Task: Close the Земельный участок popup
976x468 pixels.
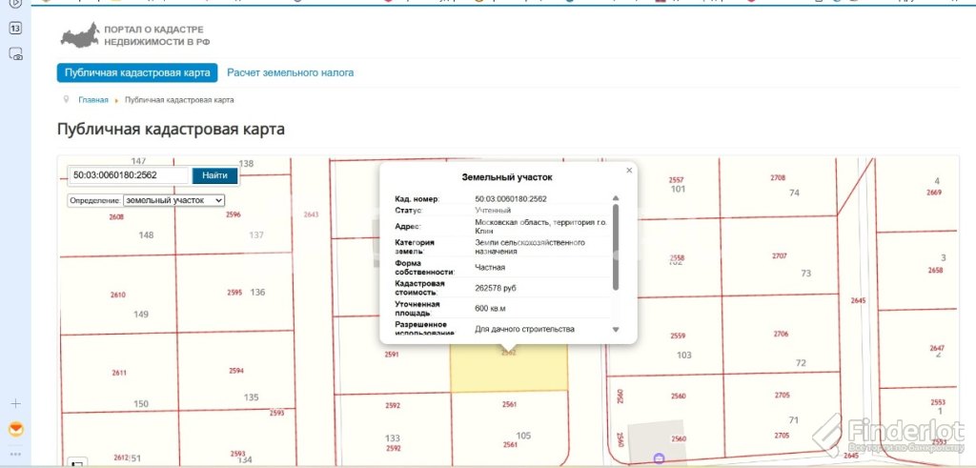Action: click(x=629, y=171)
